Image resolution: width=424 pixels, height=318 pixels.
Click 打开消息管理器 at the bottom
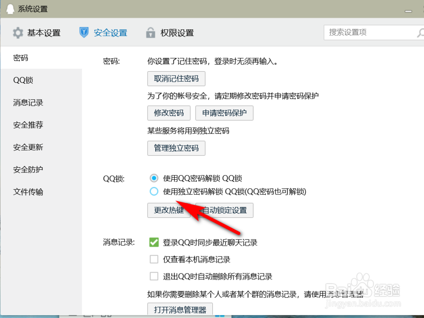[179, 310]
